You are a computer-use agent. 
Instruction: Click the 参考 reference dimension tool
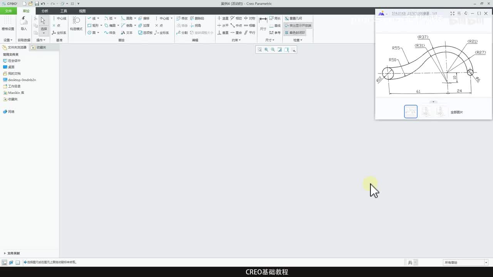[275, 33]
